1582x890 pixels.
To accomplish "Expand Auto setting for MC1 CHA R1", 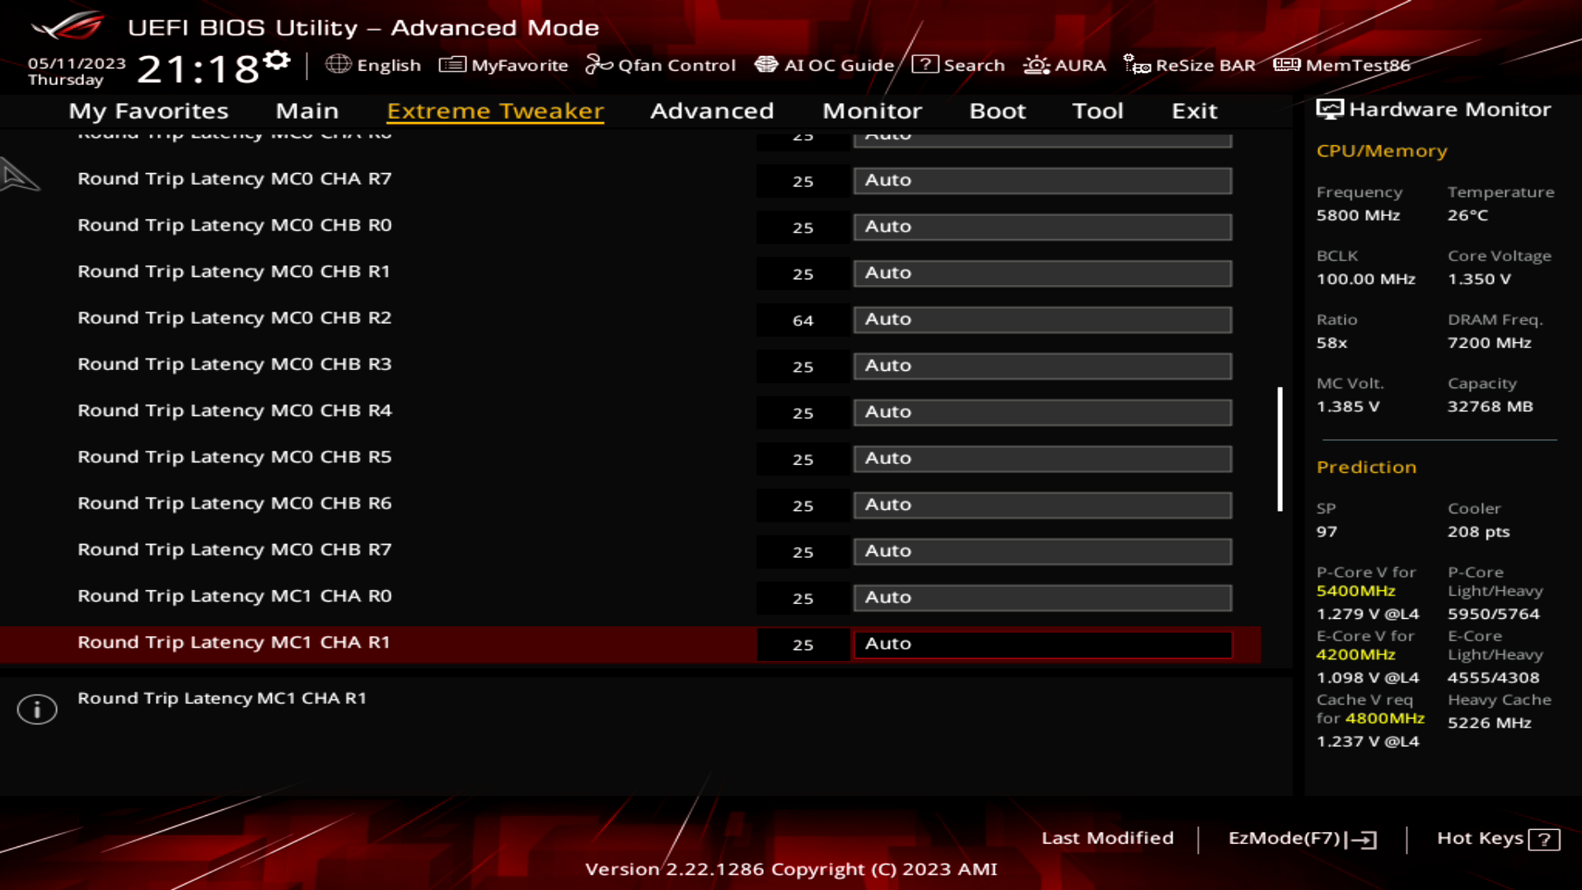I will (1043, 644).
